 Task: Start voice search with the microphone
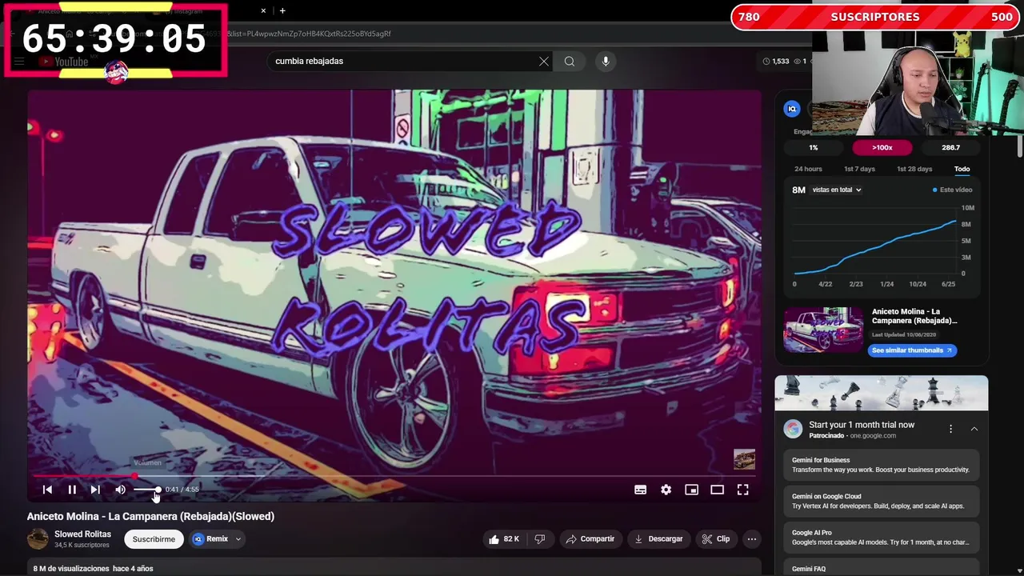pos(606,61)
